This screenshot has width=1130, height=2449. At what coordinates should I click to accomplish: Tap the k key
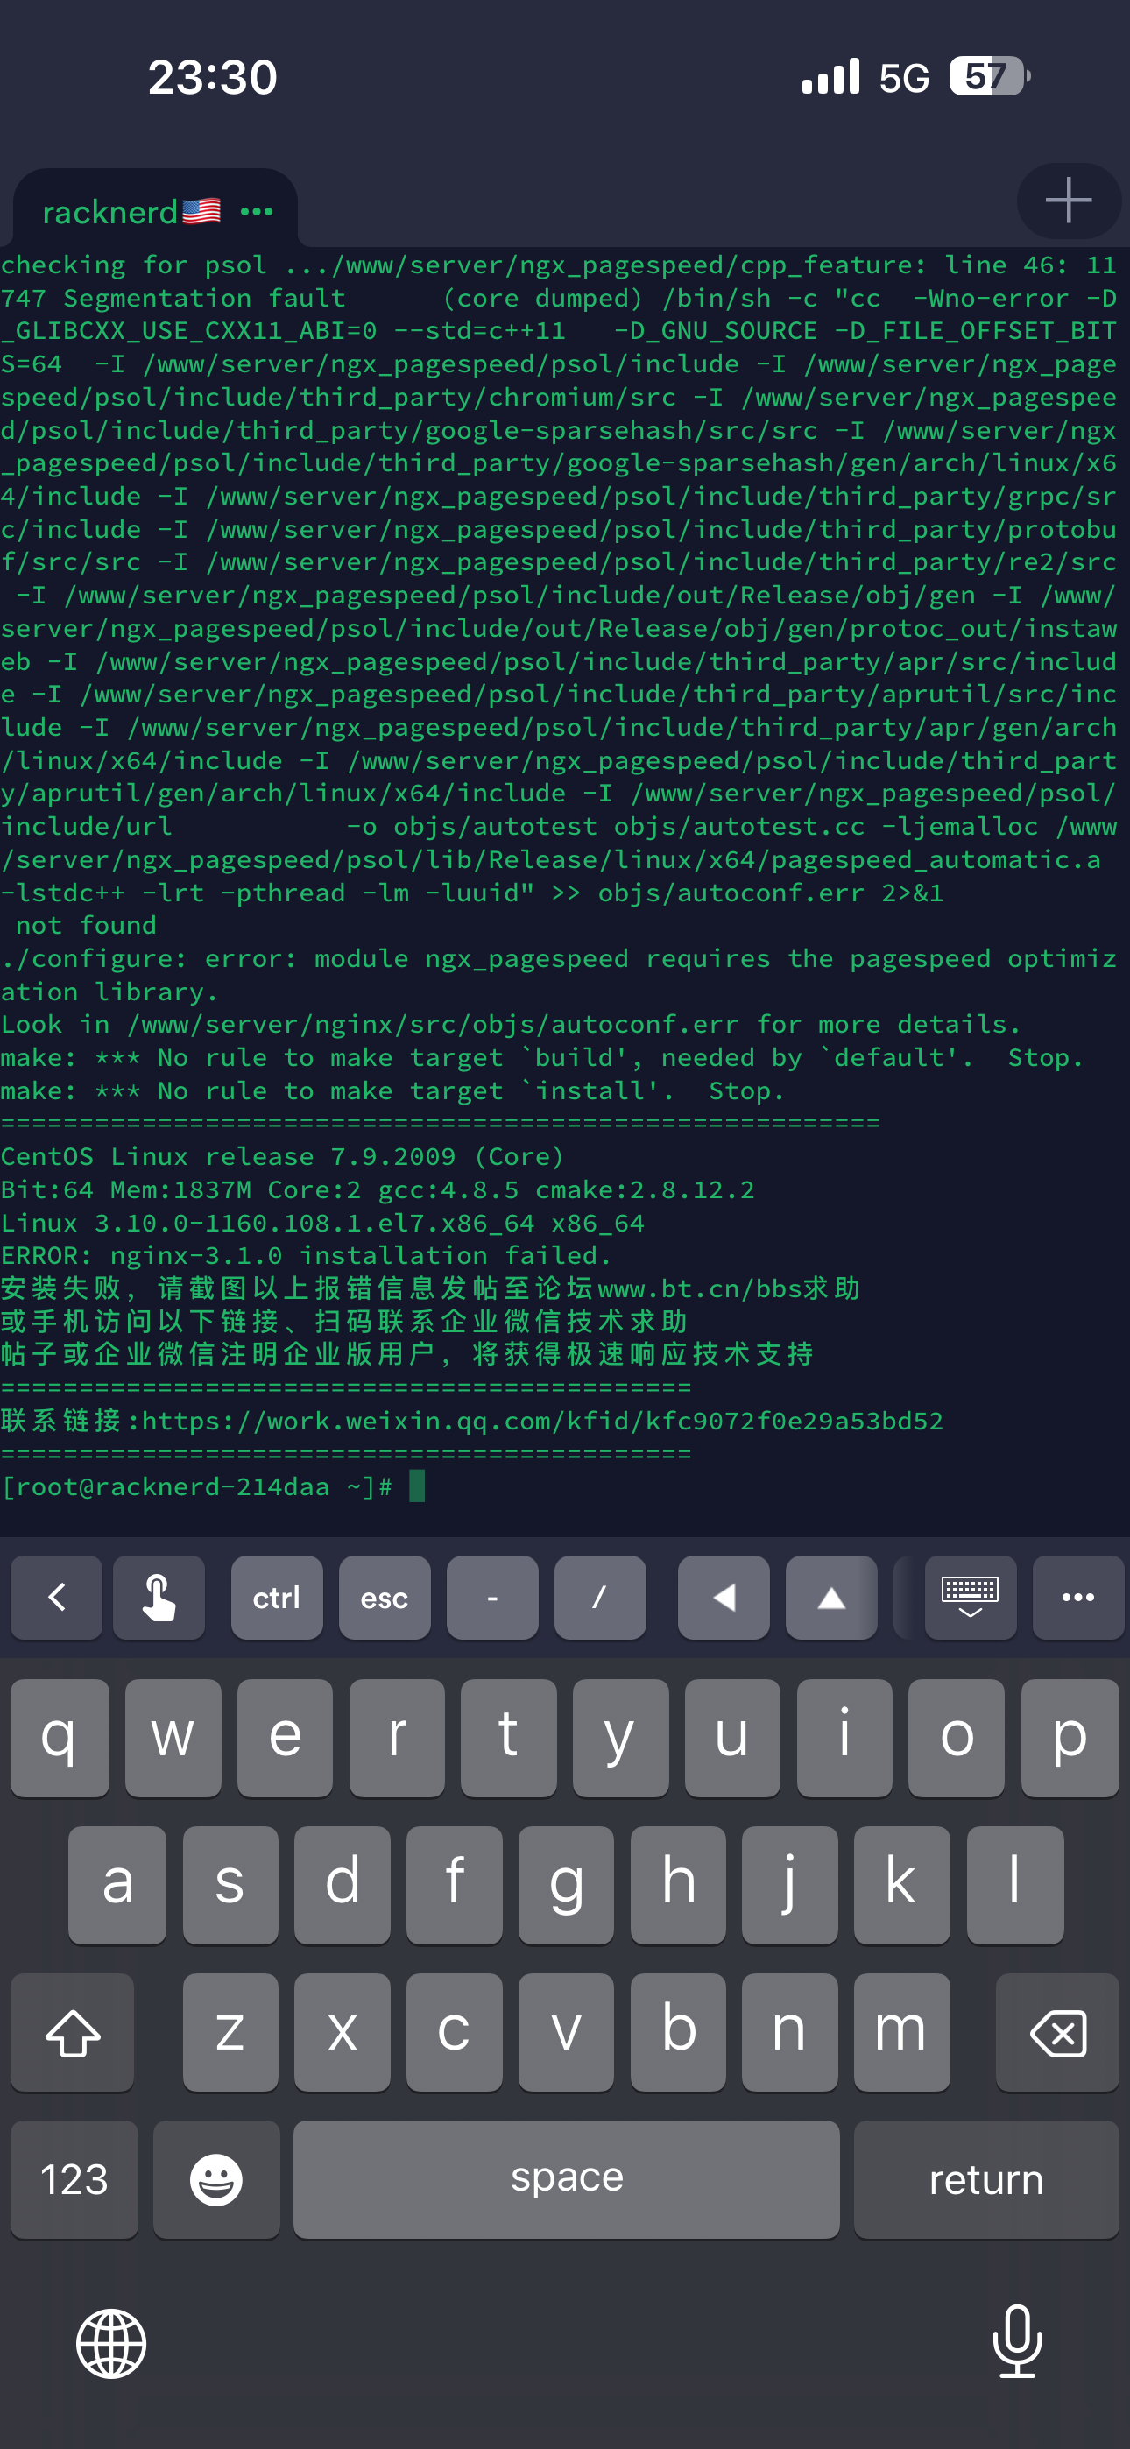click(901, 1884)
